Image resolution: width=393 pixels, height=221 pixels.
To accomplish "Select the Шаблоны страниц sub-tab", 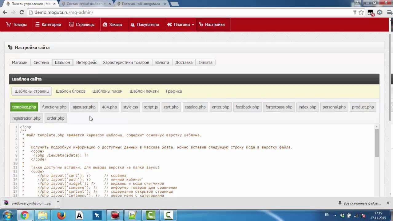I will 32,91.
